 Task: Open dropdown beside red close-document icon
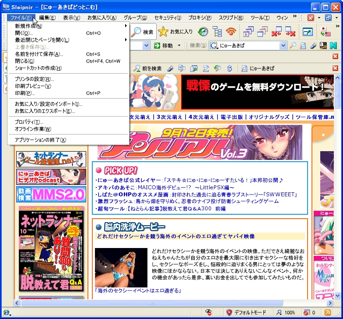[x=319, y=18]
